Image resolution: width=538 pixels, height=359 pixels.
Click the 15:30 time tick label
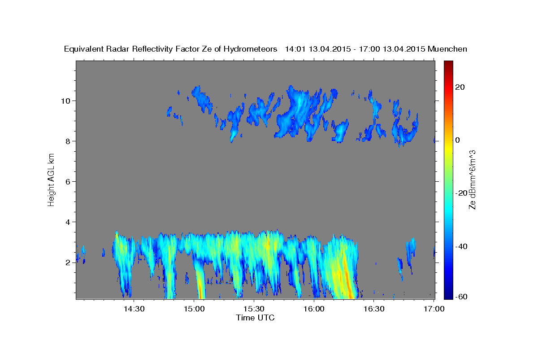(254, 309)
